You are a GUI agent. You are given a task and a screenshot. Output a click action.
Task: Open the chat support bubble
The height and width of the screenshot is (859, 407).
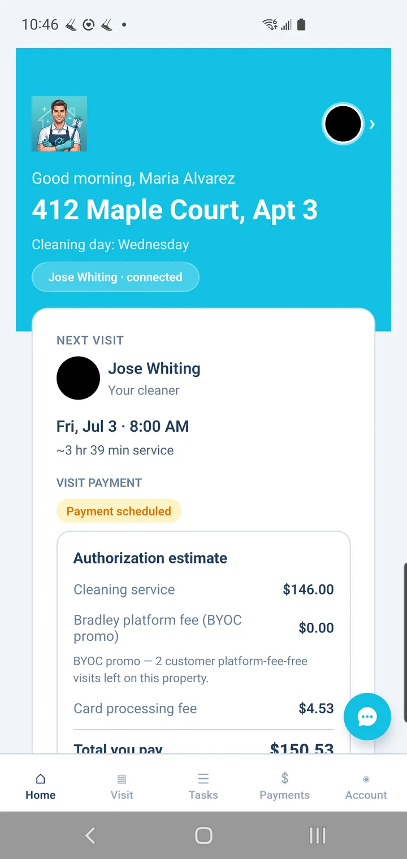click(367, 717)
